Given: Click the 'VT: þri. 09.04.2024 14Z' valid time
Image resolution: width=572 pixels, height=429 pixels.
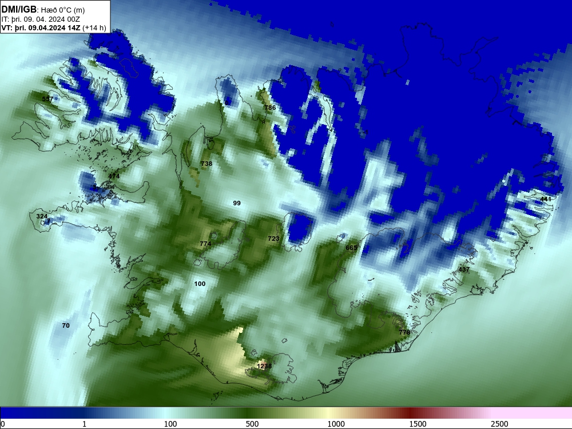Looking at the screenshot, I should (41, 28).
